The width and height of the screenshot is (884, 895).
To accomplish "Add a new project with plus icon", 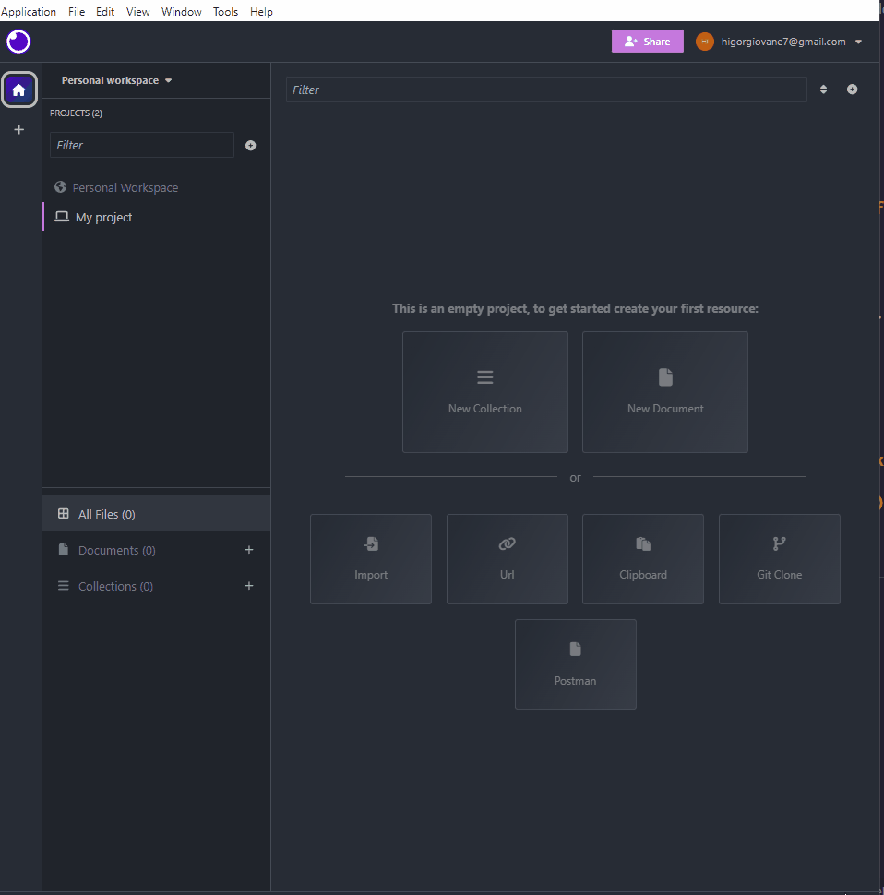I will pyautogui.click(x=251, y=146).
